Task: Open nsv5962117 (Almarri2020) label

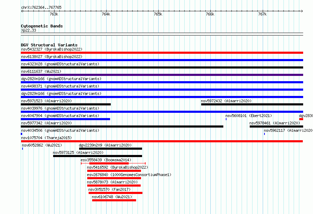Action: pos(288,130)
